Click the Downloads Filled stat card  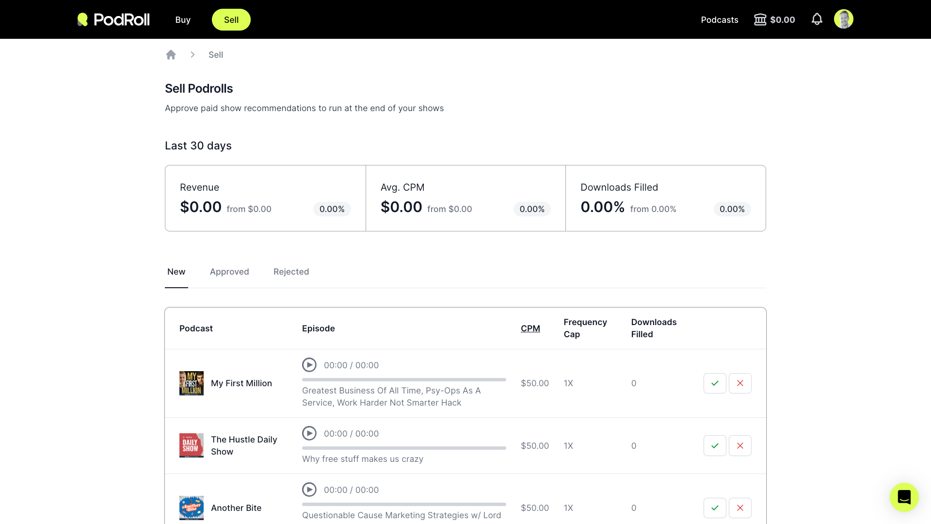tap(666, 198)
